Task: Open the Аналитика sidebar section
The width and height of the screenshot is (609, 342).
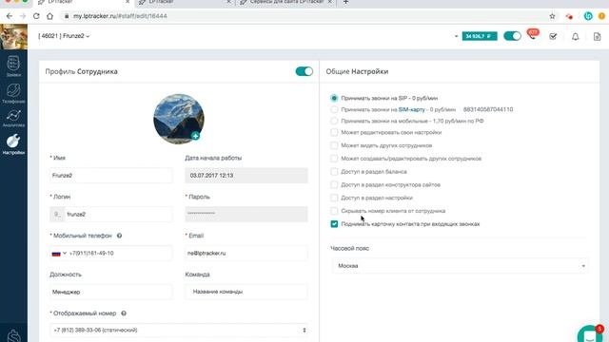Action: (13, 118)
